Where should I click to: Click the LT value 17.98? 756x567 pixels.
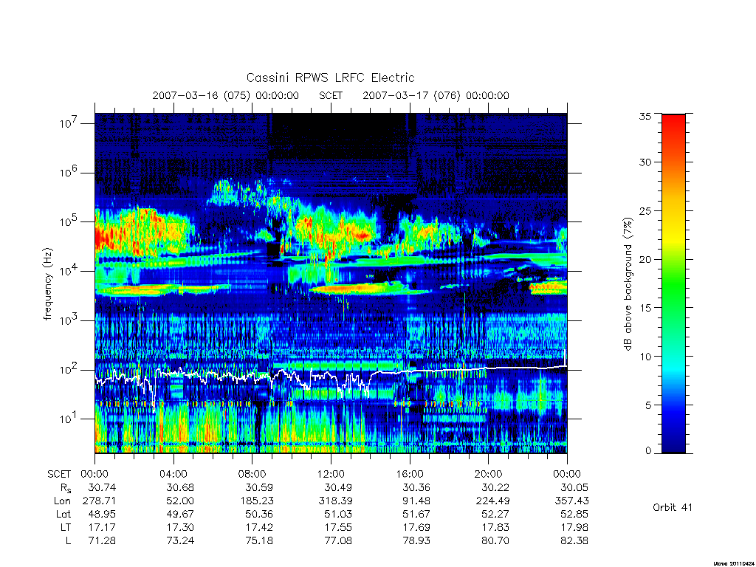coord(574,527)
